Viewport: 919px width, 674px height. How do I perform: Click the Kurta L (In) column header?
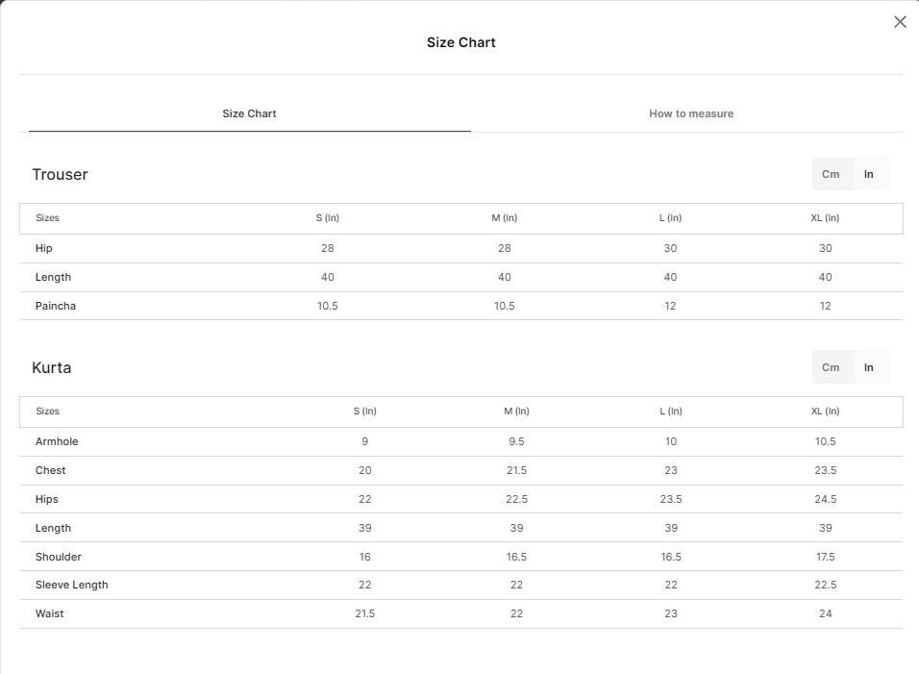point(670,412)
